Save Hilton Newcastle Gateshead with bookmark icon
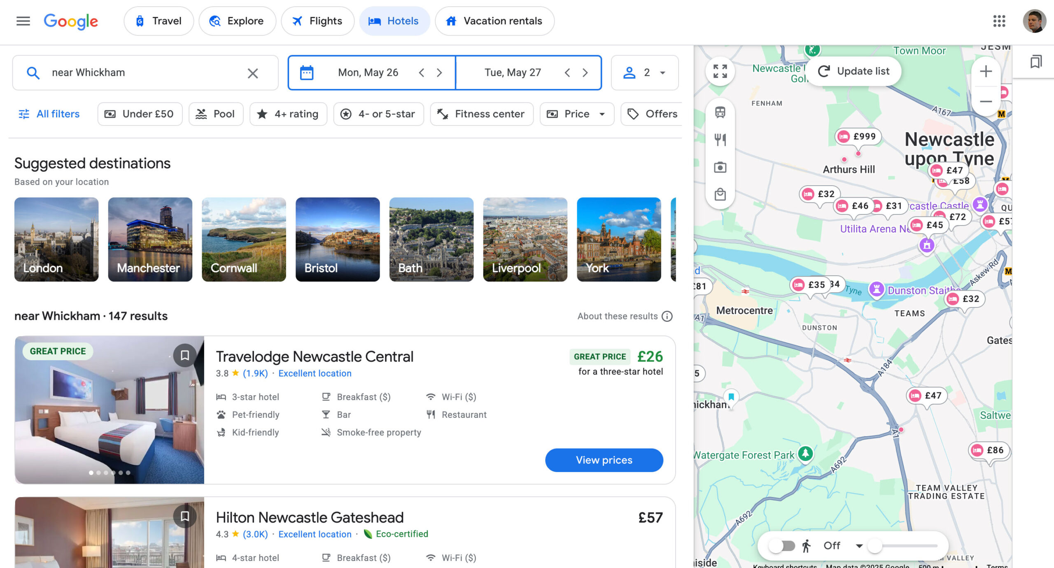 tap(185, 516)
